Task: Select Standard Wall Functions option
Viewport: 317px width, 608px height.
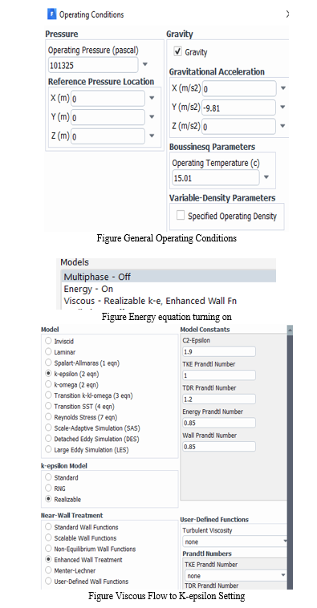Action: (x=48, y=527)
